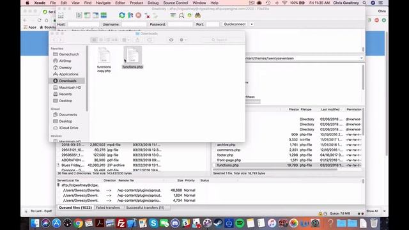Sort remote files by Filesize column

coord(293,109)
